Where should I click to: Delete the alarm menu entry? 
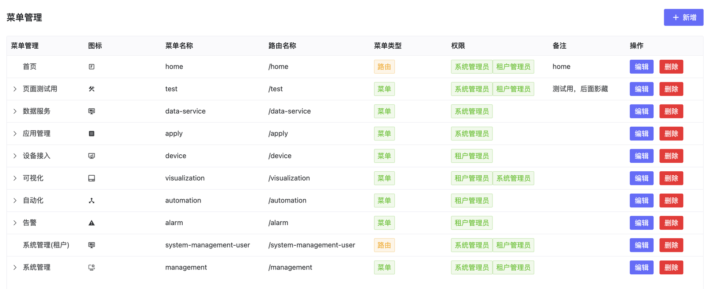coord(671,223)
